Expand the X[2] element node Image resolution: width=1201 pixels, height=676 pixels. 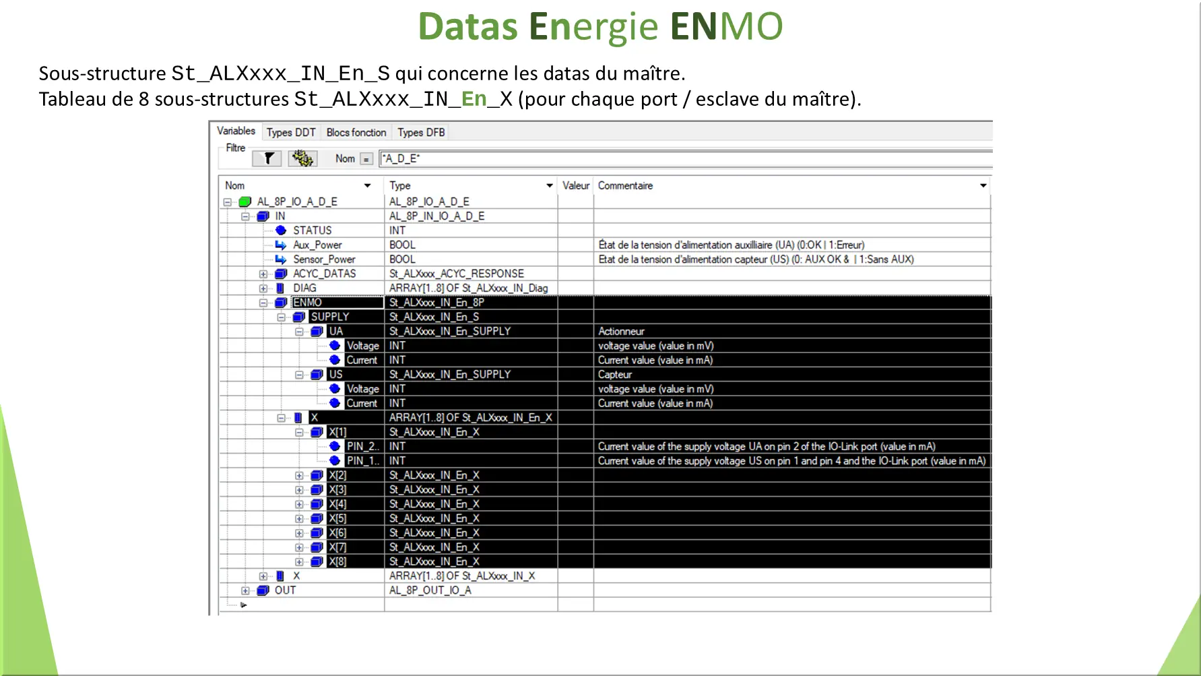(x=299, y=476)
